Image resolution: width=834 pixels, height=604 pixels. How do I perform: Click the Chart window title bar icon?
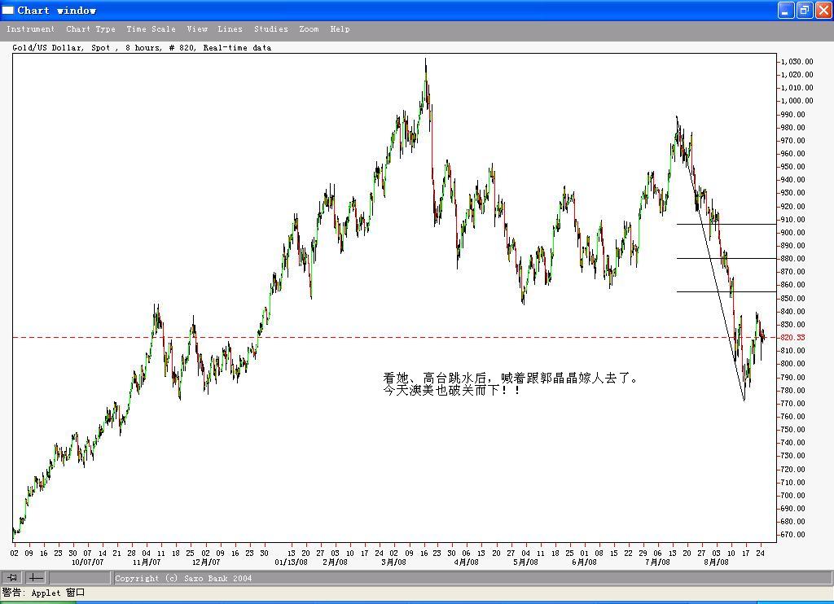point(7,10)
